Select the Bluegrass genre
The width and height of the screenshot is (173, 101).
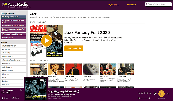click(14, 74)
